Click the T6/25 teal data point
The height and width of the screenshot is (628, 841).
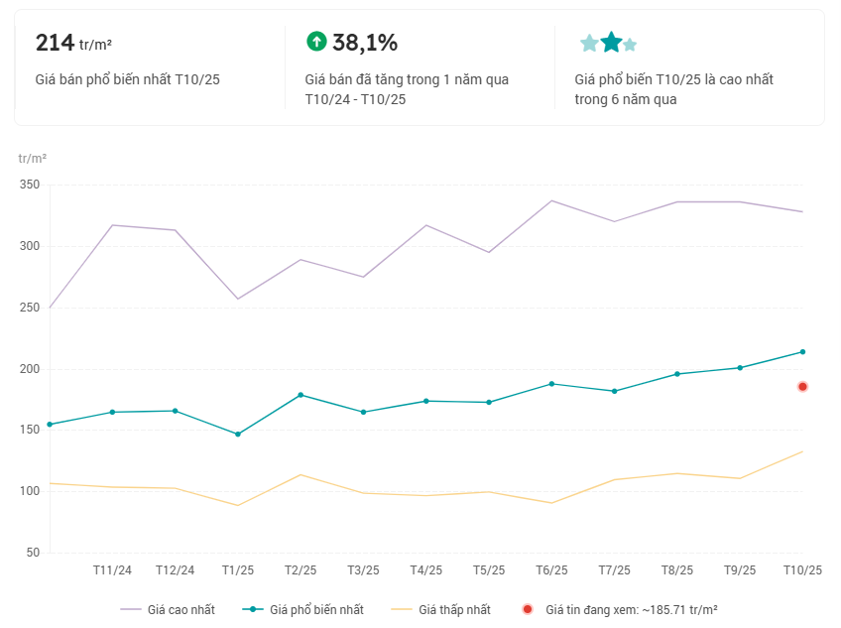pyautogui.click(x=551, y=384)
